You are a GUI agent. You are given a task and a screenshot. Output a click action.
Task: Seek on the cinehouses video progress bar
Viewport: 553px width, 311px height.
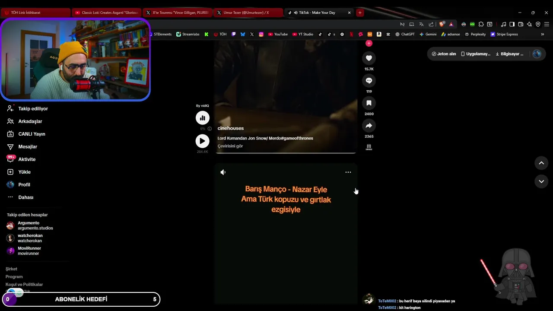click(286, 153)
